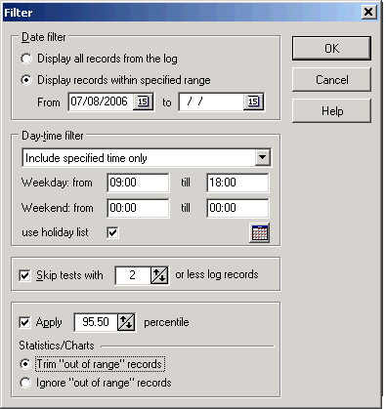
Task: Click the Weekday till 18:00 field
Action: pos(237,183)
